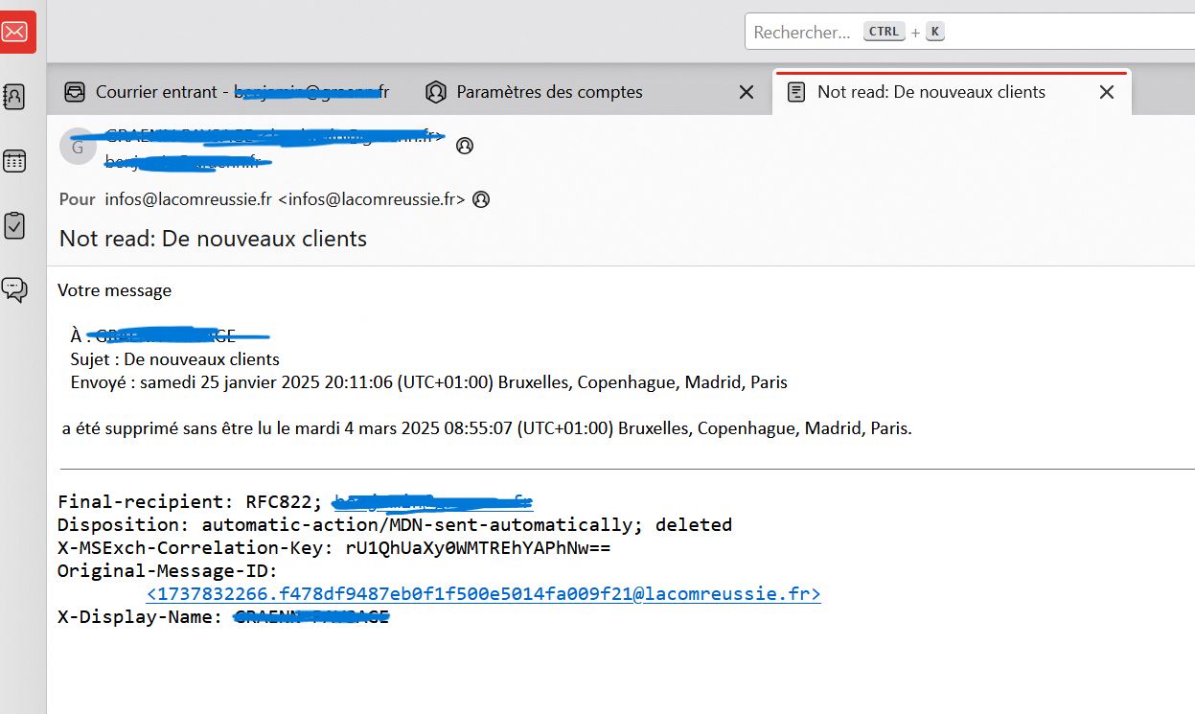Screen dimensions: 1195x714
Task: Open the Tasks space from sidebar
Action: (x=15, y=225)
